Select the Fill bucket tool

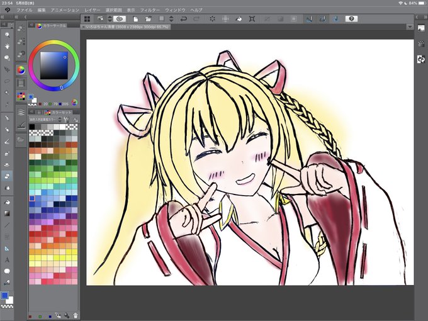tap(7, 202)
